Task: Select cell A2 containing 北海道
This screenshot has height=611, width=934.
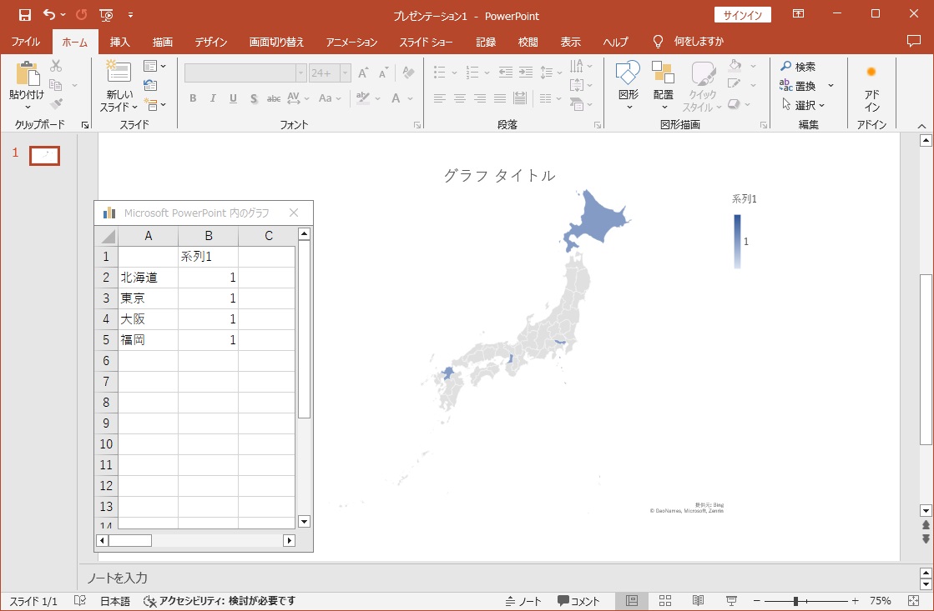Action: 148,278
